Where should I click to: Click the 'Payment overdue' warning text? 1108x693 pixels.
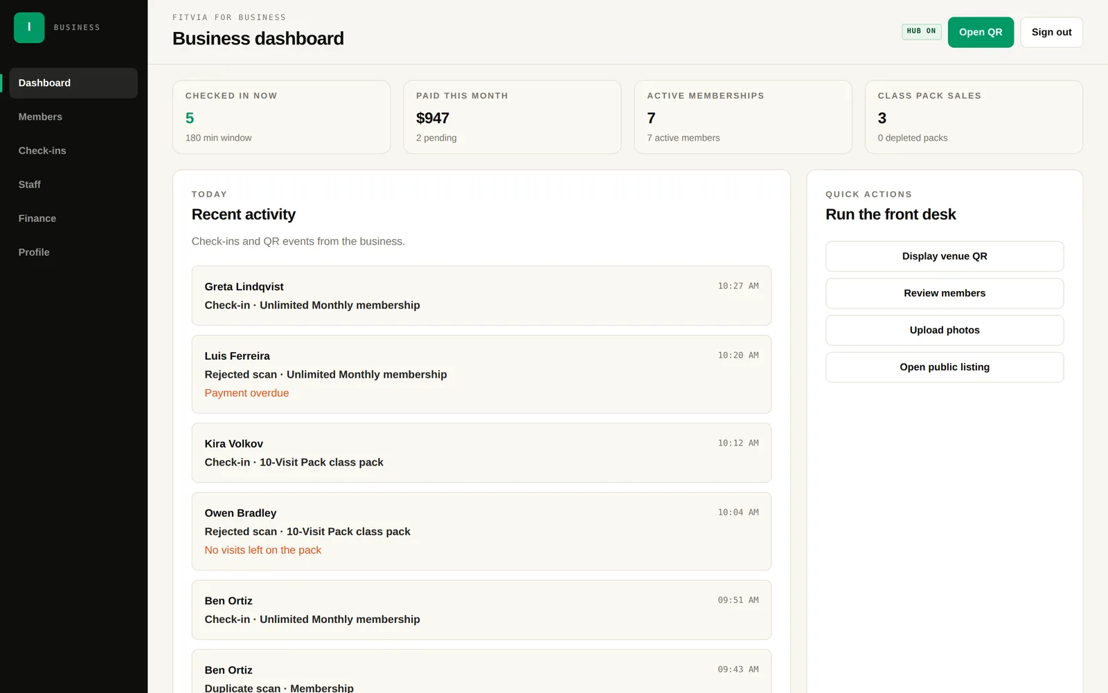[x=247, y=394]
